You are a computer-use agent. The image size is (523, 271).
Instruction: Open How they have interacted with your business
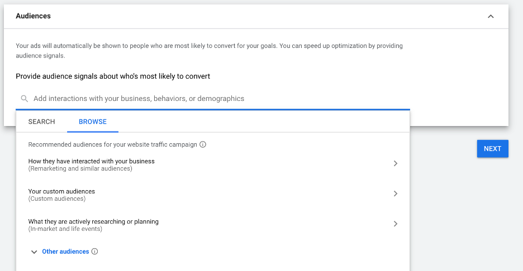coord(92,161)
